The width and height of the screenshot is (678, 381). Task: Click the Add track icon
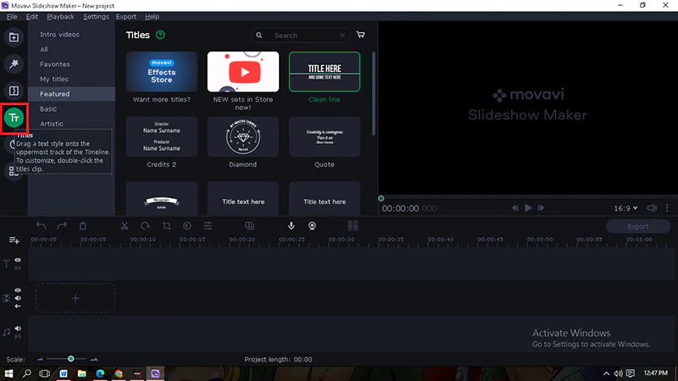pos(14,240)
